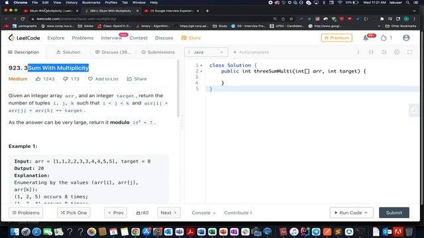Image resolution: width=424 pixels, height=238 pixels.
Task: Open the Submissions tab
Action: click(158, 52)
